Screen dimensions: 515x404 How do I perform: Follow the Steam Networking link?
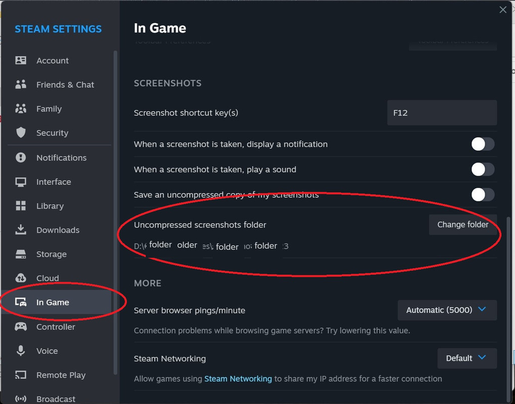[x=238, y=379]
